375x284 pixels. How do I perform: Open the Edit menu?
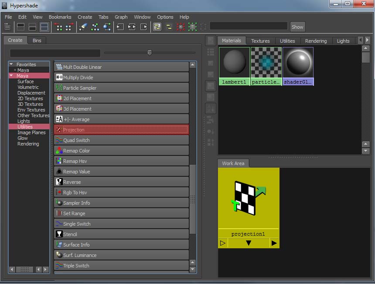point(22,17)
